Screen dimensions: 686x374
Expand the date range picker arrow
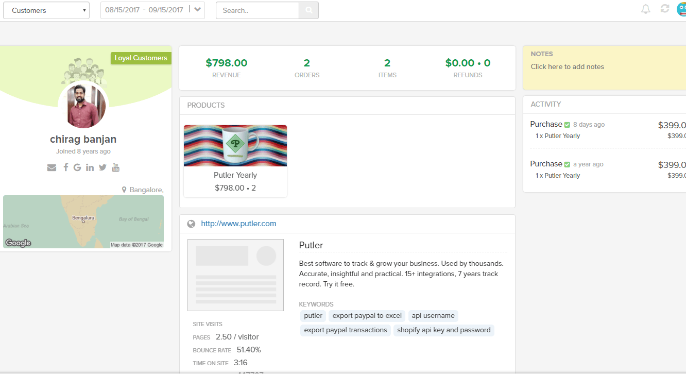198,10
